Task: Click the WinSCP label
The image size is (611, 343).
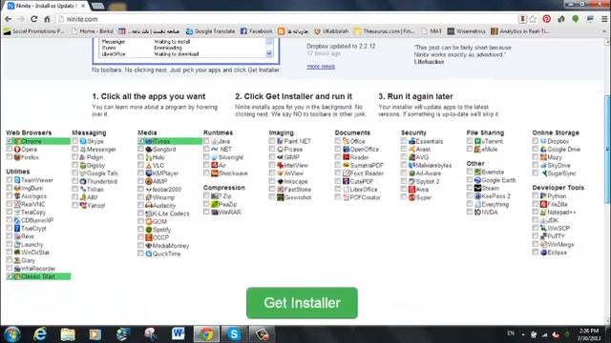Action: point(558,229)
